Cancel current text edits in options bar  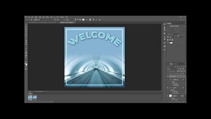[x=93, y=20]
